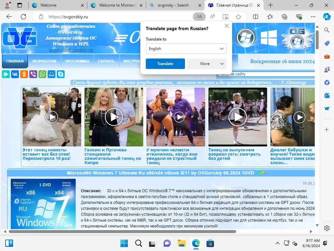This screenshot has height=251, width=334.
Task: Open Microsoft Store from taskbar
Action: tap(210, 243)
